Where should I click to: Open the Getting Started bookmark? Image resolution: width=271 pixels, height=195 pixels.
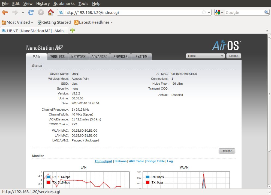click(x=54, y=22)
